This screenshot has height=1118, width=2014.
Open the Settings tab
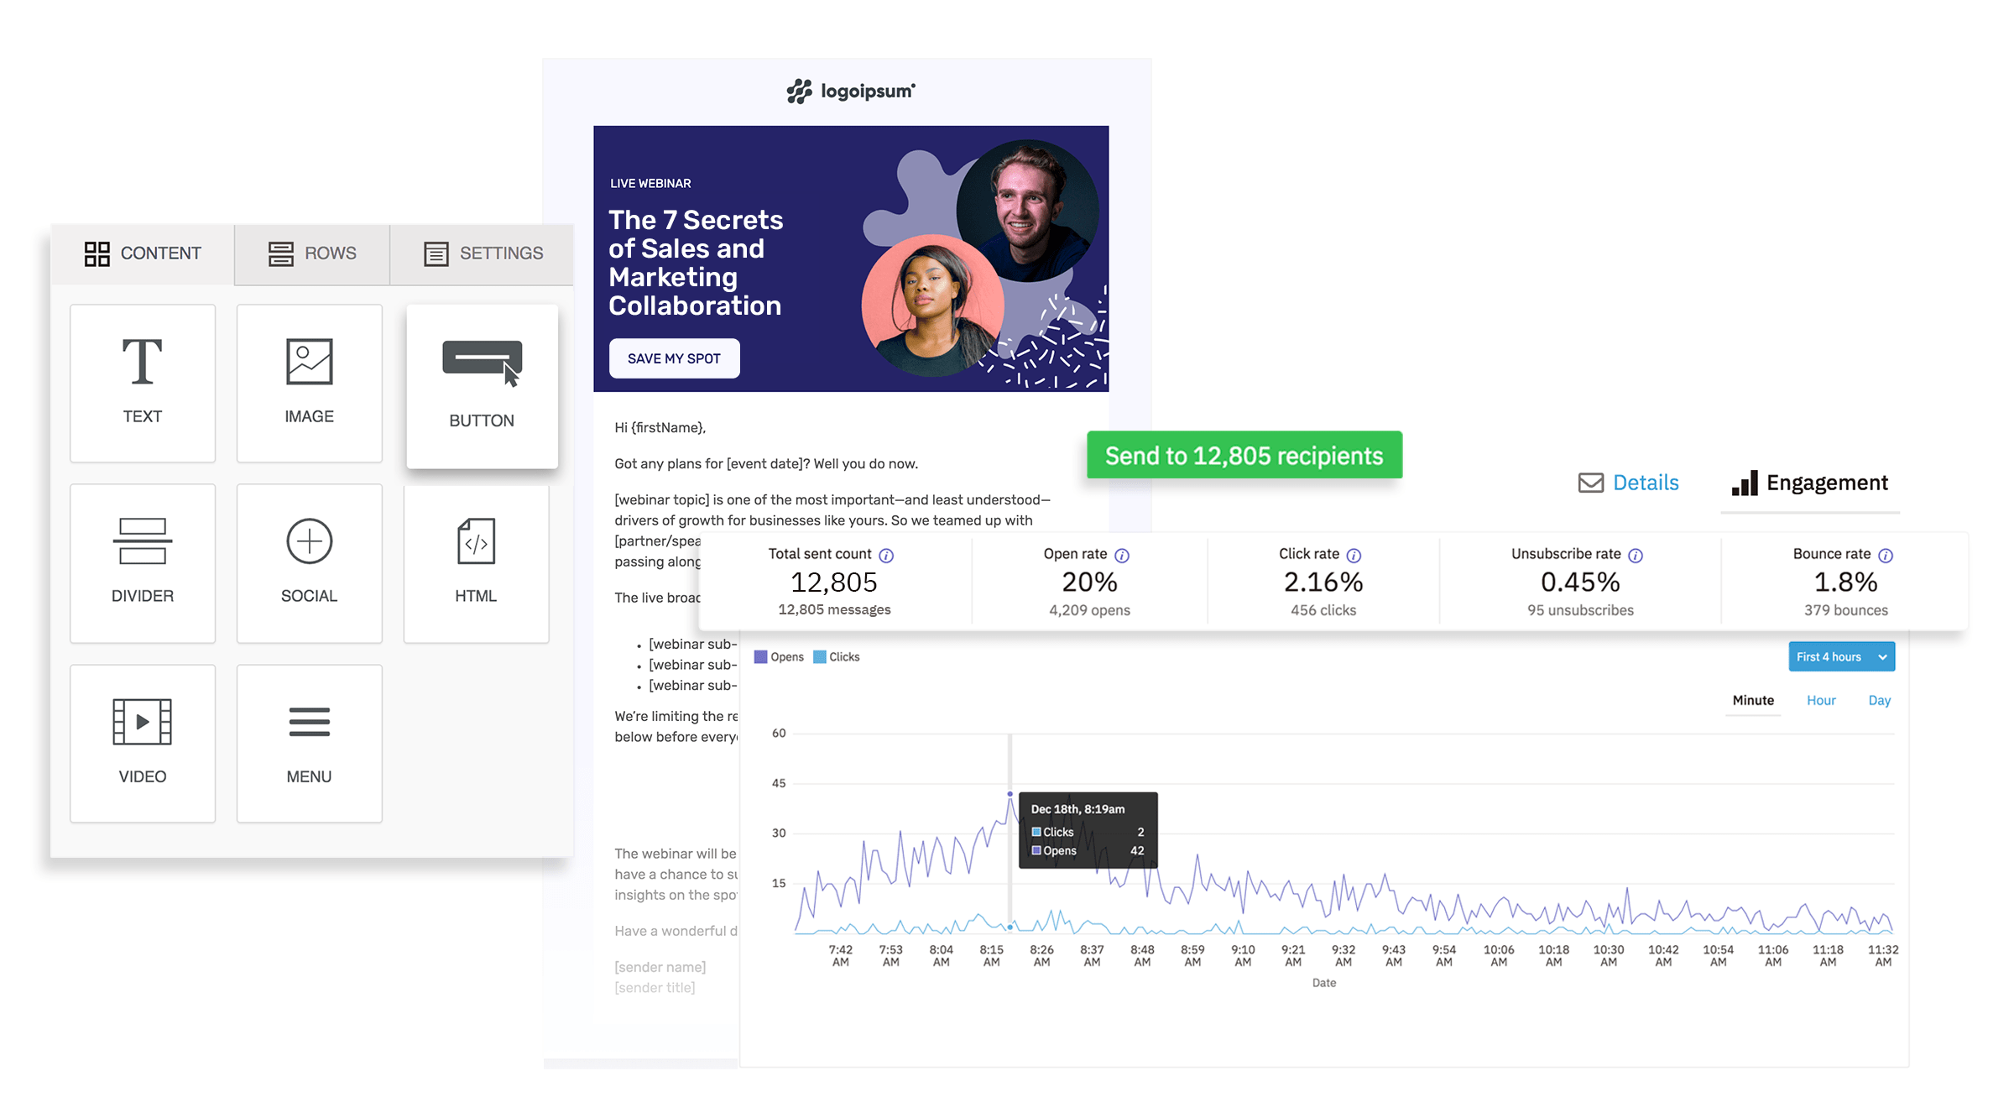[x=483, y=253]
